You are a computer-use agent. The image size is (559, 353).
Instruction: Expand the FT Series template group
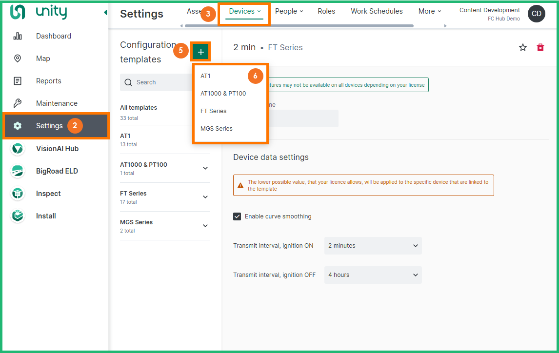click(x=205, y=197)
